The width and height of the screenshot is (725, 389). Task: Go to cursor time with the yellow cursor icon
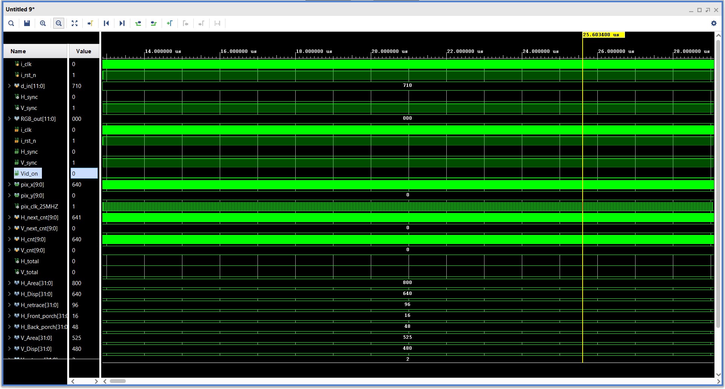(x=90, y=23)
